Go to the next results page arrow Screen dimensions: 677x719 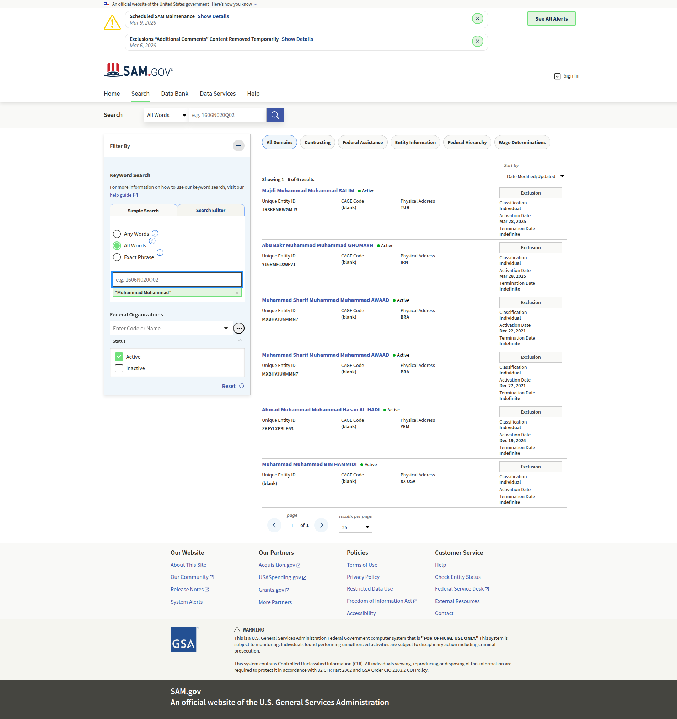(321, 525)
